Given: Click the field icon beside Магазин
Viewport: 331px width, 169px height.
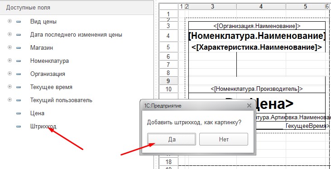Looking at the screenshot, I should tap(19, 48).
